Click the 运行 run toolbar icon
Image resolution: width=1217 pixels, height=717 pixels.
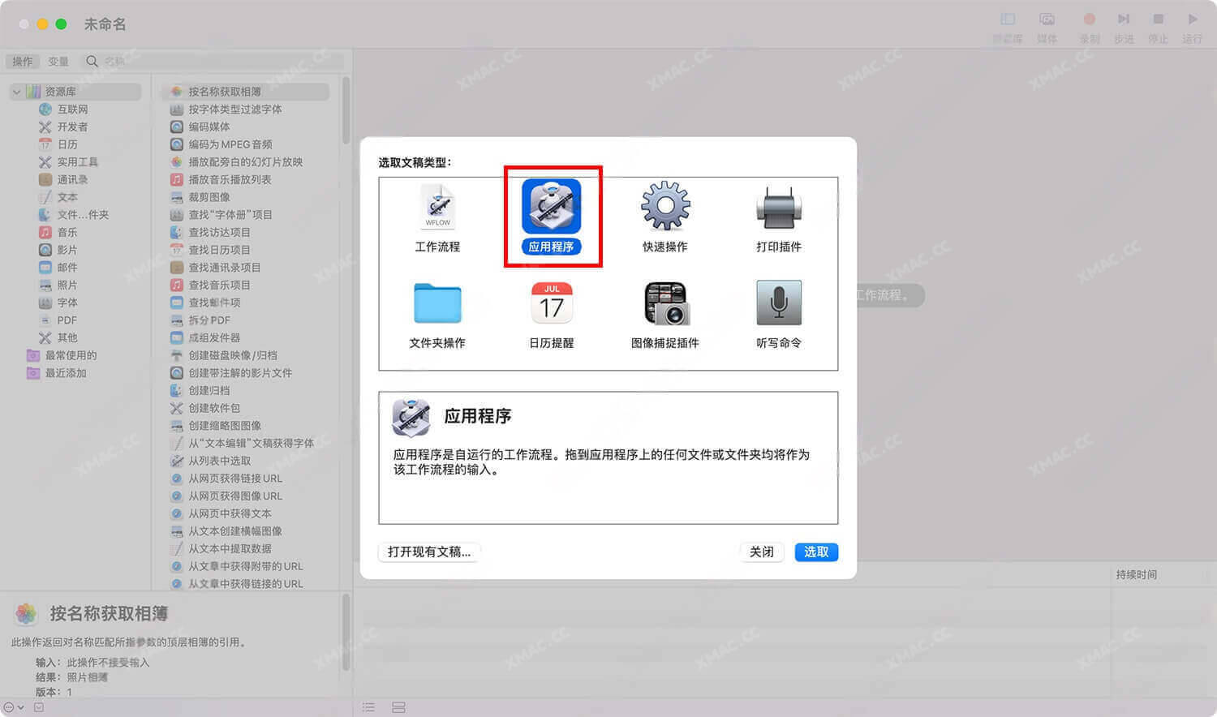tap(1193, 20)
